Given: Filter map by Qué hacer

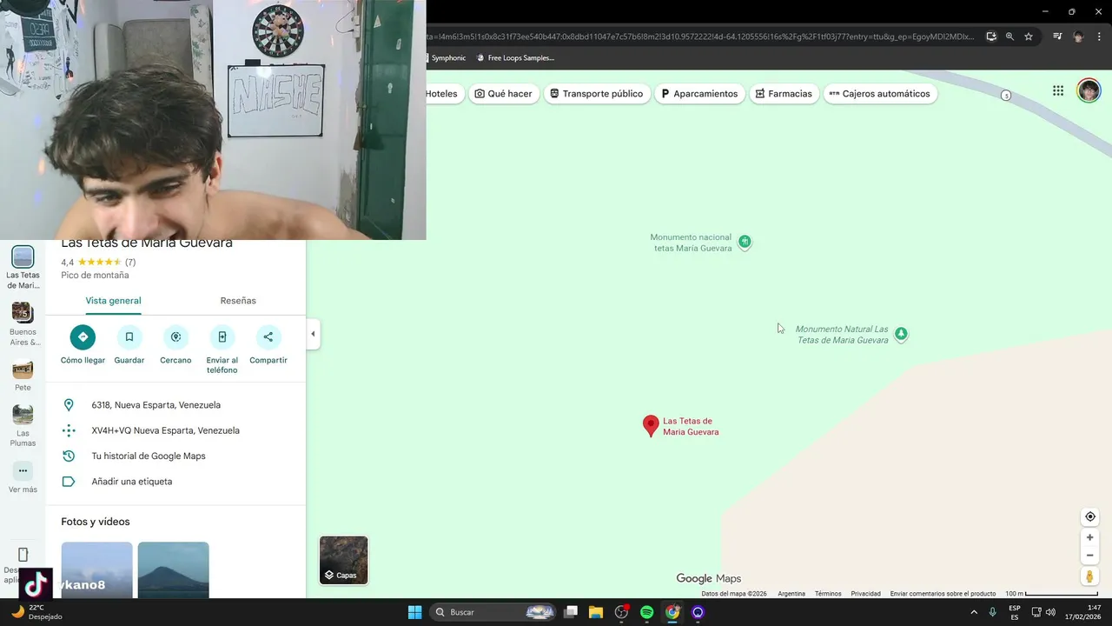Looking at the screenshot, I should click(503, 94).
